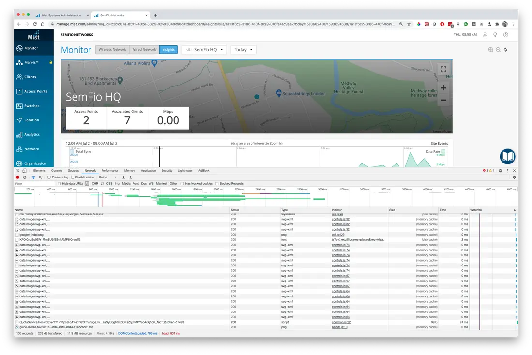
Task: Click the DevTools record button
Action: 17,177
